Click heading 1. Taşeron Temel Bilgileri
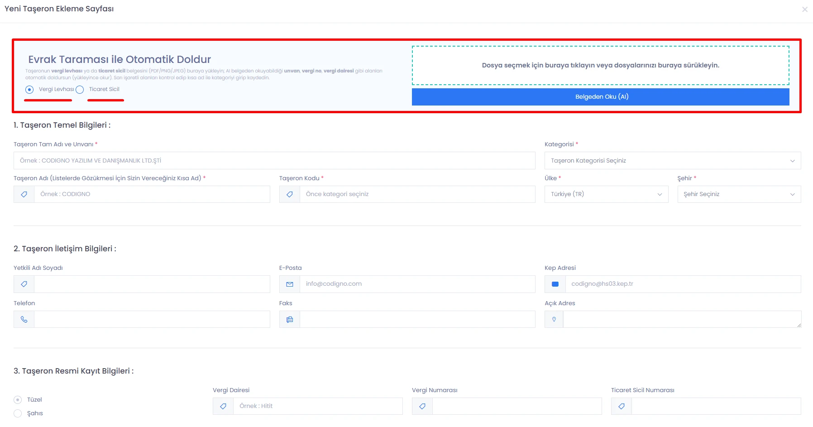Screen dimensions: 813x427 click(62, 125)
